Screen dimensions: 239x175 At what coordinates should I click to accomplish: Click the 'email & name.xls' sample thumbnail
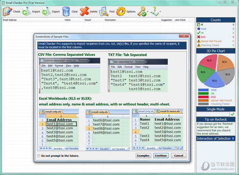coord(158,129)
